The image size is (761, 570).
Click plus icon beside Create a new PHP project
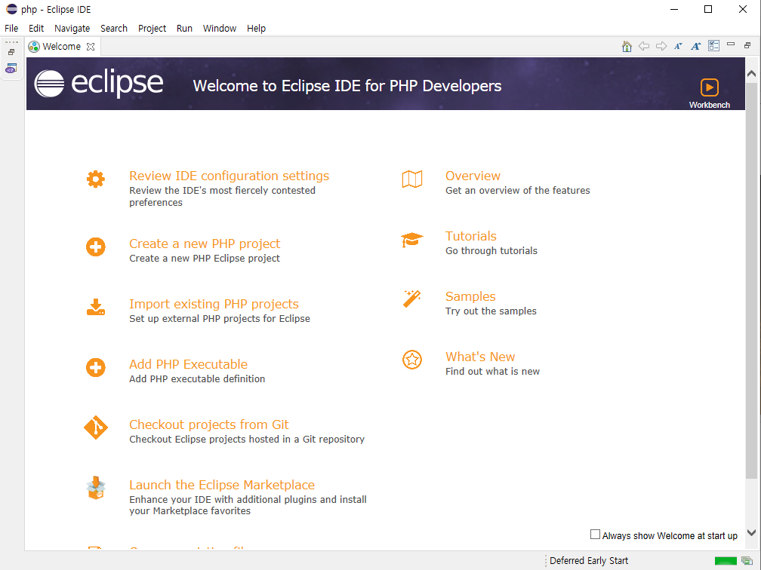pos(96,247)
